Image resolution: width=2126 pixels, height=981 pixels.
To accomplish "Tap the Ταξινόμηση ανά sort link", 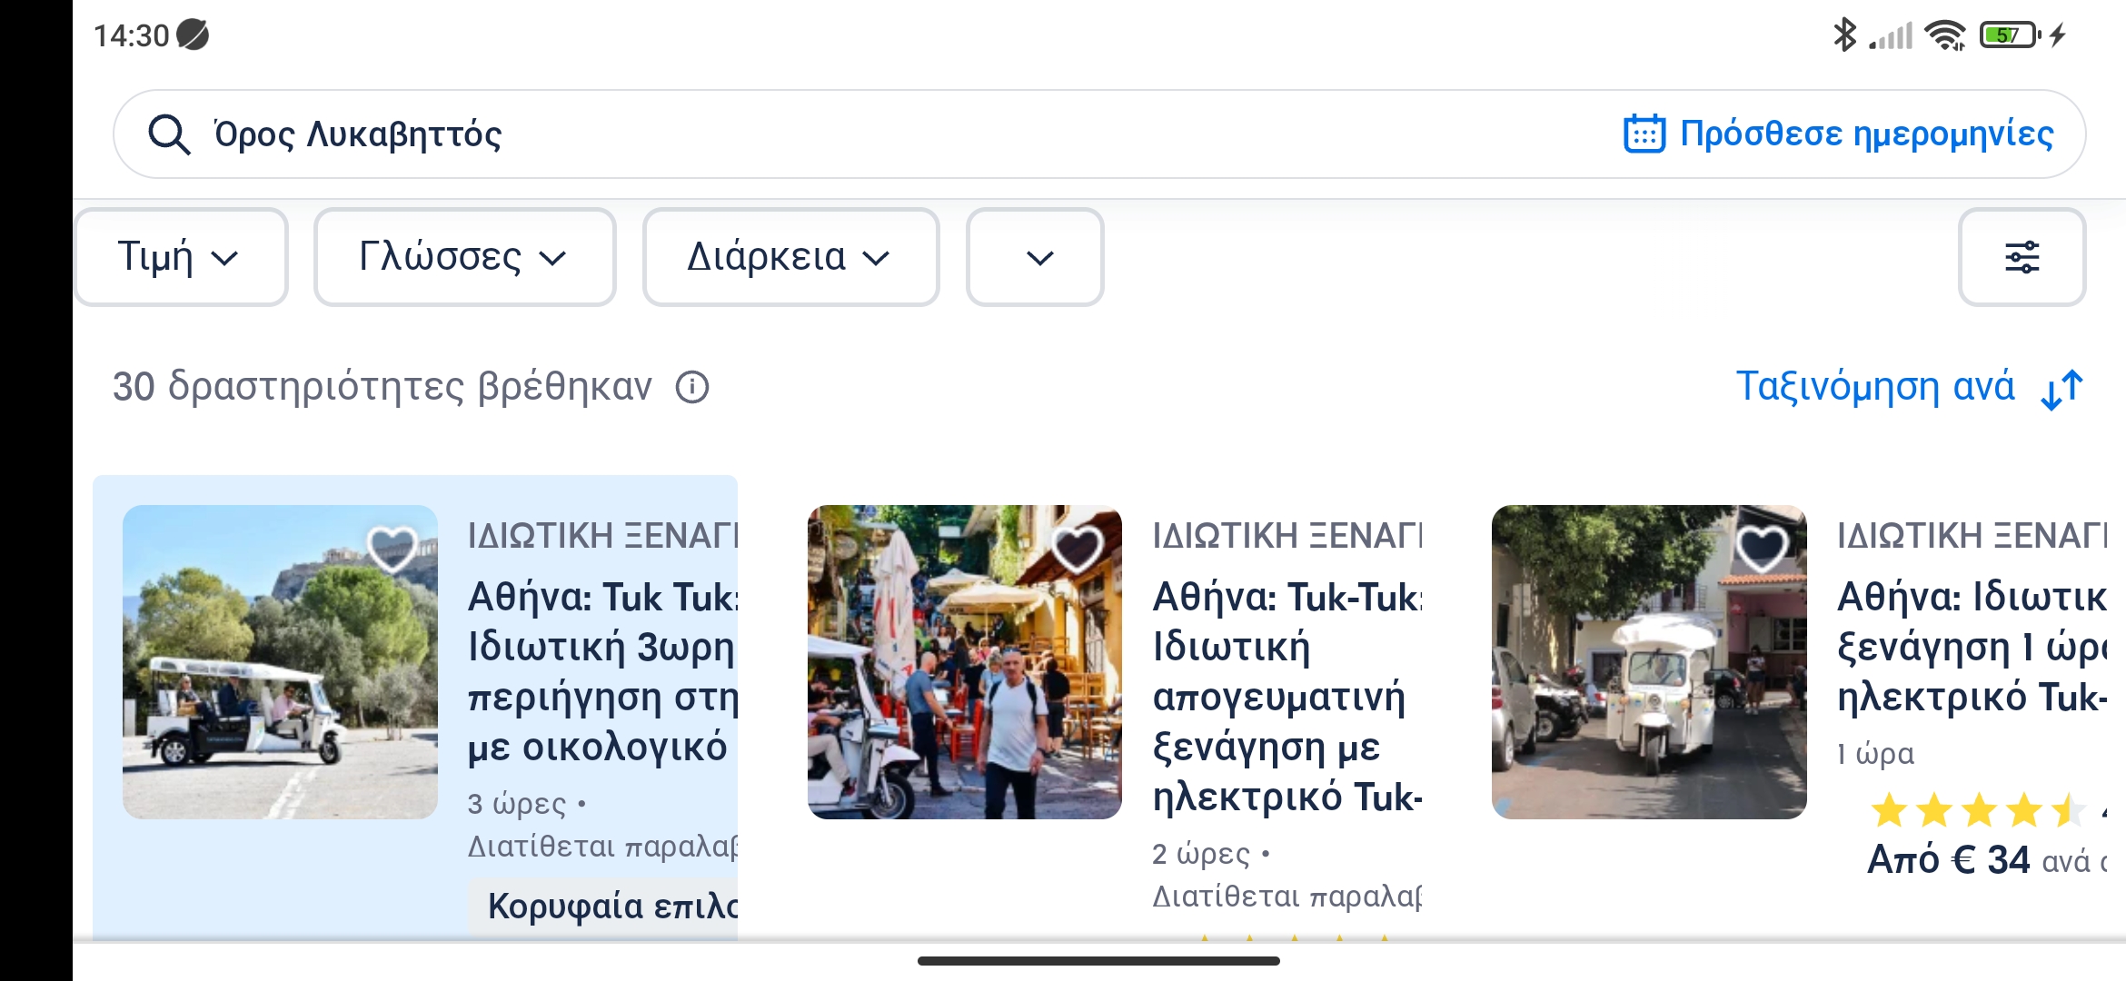I will 1875,387.
